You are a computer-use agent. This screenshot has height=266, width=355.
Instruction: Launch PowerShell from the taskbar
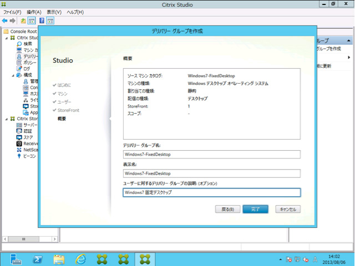click(38, 259)
